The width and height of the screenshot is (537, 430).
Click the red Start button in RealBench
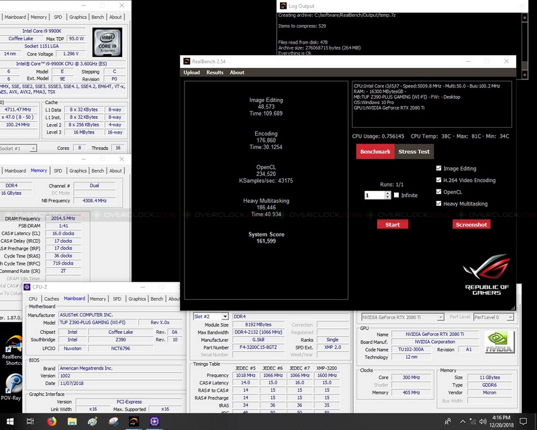click(x=393, y=224)
